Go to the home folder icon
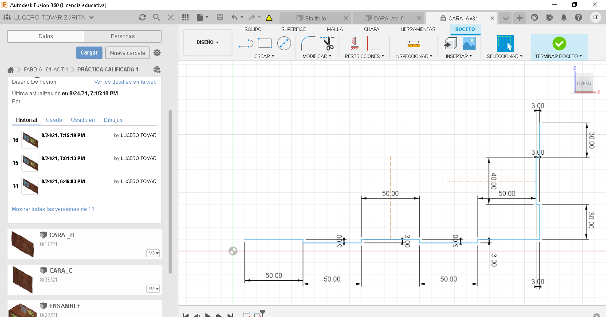This screenshot has height=317, width=606. coord(11,70)
